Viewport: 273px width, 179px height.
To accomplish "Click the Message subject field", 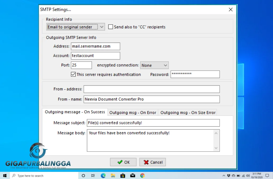I will click(153, 123).
